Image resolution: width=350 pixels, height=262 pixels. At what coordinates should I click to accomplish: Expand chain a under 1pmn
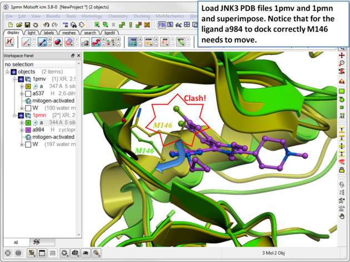tap(22, 122)
